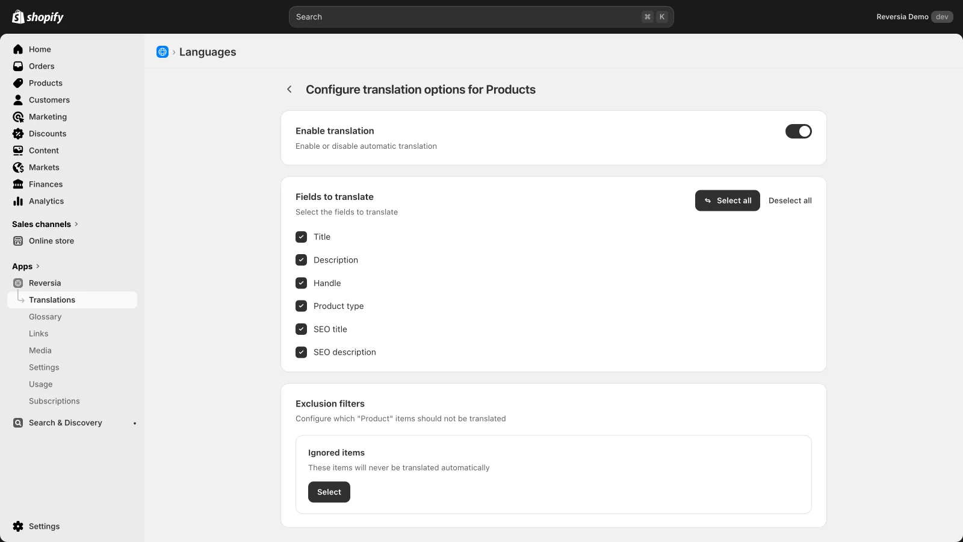
Task: Click the SEO description label
Action: tap(345, 352)
